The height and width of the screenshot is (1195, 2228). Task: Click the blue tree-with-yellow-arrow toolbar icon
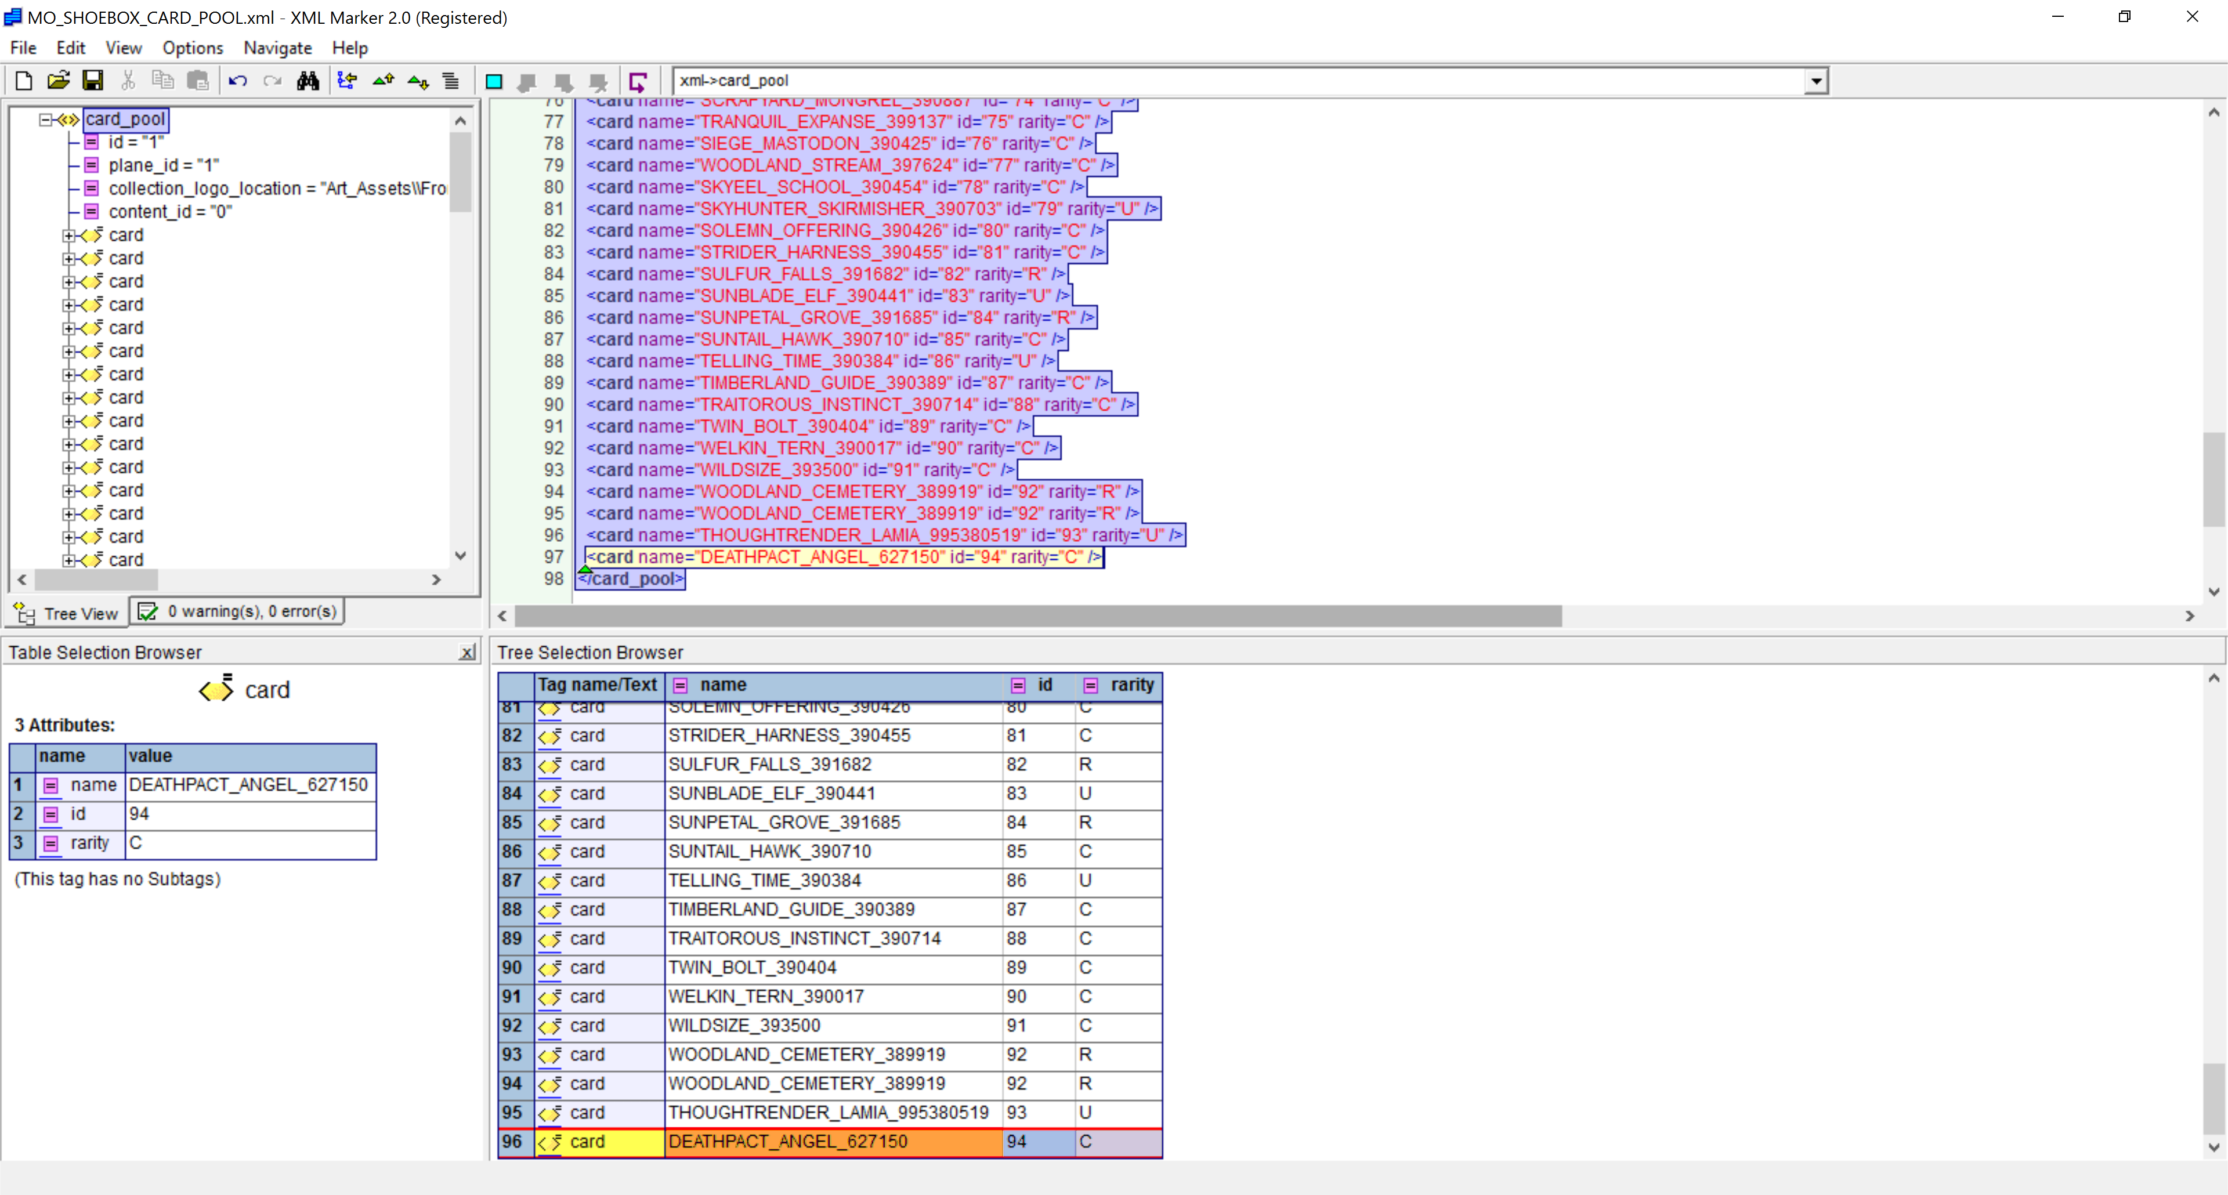tap(347, 81)
